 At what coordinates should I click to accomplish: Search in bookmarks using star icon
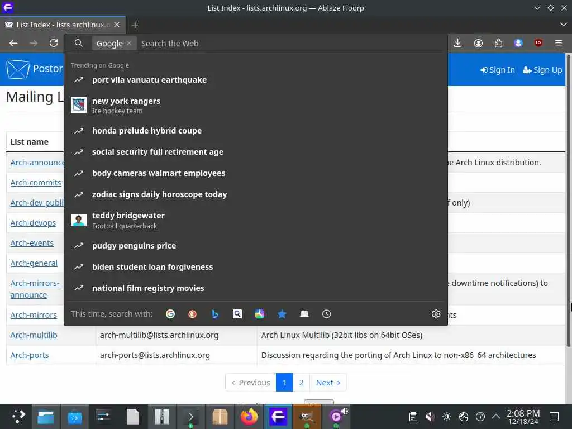click(282, 314)
